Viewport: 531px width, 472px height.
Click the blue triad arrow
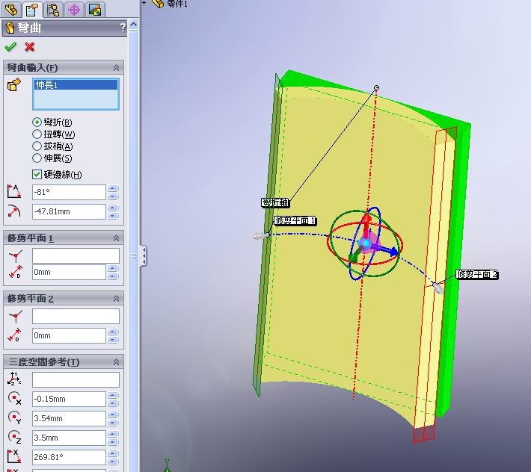click(387, 250)
